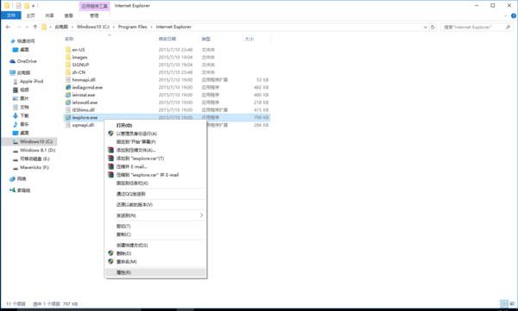This screenshot has height=311, width=518.
Task: Expand the ribbon using the chevron
Action: 505,16
